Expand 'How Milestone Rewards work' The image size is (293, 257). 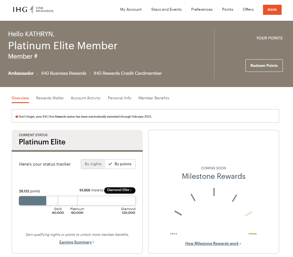(213, 243)
